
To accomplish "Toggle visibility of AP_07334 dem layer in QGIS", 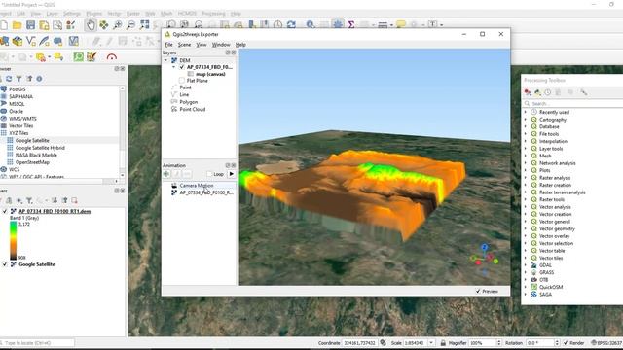I will point(5,211).
